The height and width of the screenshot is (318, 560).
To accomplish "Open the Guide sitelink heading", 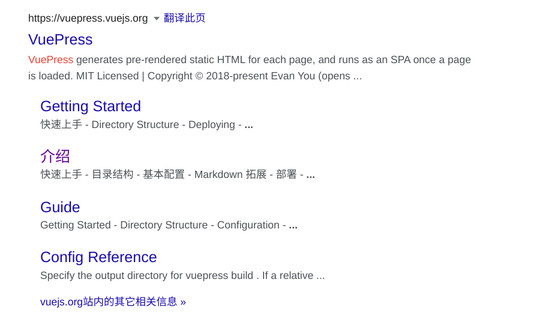I will pyautogui.click(x=60, y=207).
